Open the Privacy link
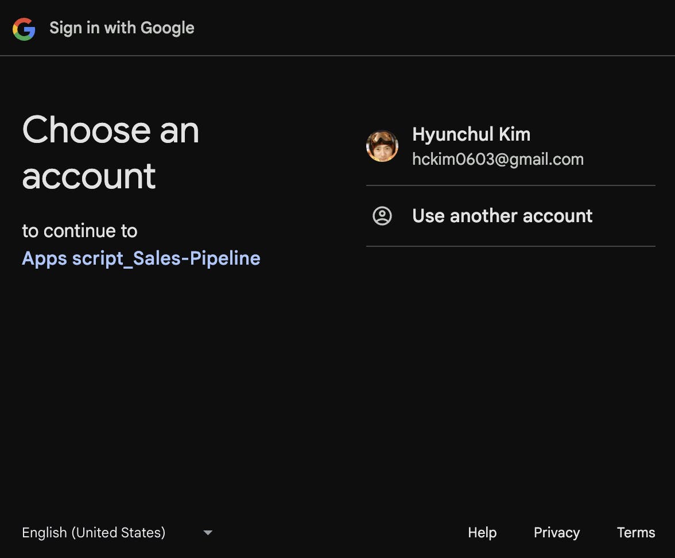The width and height of the screenshot is (675, 558). click(x=556, y=533)
